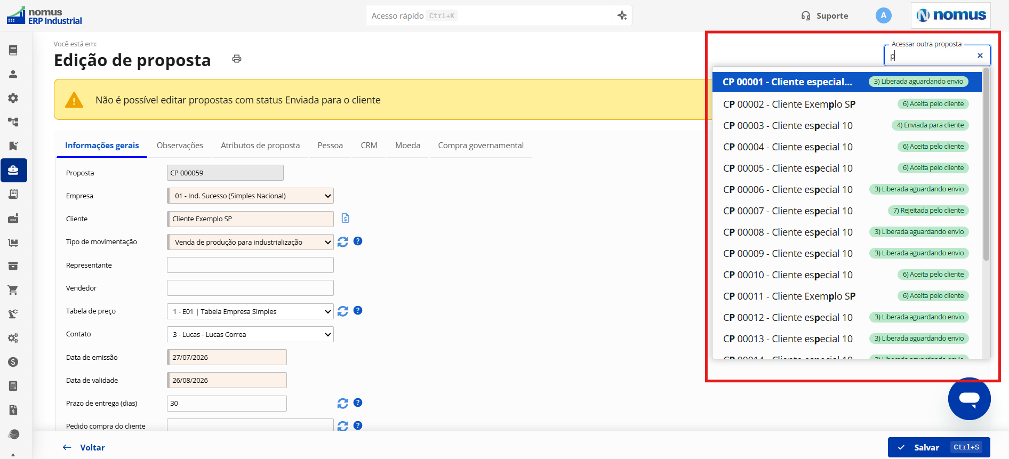Refresh the Prazo de entrega value
1009x459 pixels.
click(x=343, y=404)
